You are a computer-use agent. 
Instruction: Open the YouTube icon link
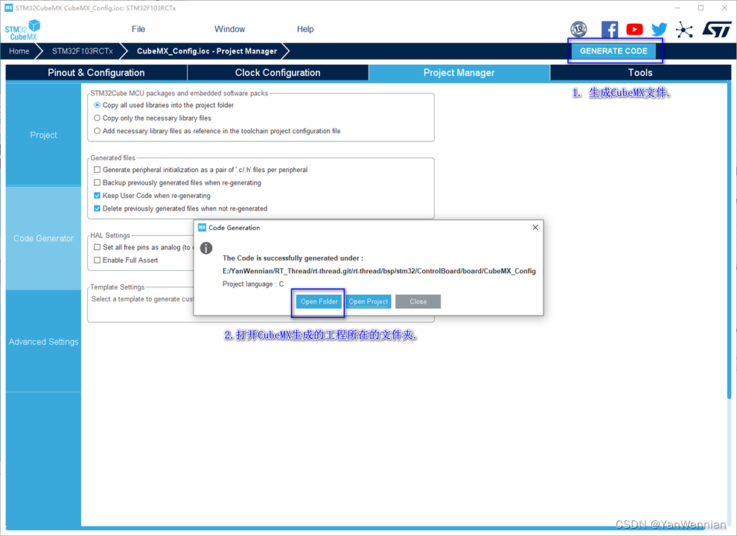point(634,30)
